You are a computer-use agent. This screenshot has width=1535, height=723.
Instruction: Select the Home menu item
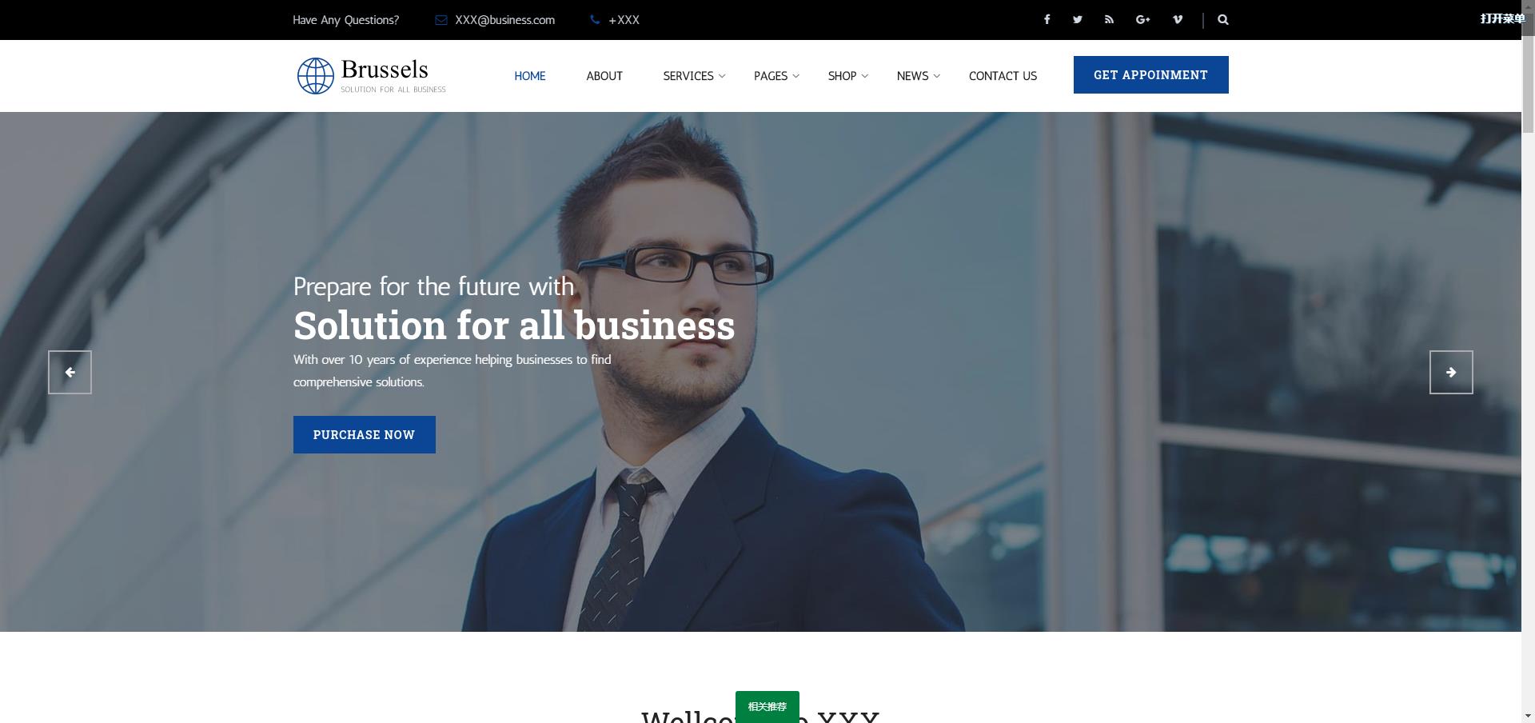pyautogui.click(x=530, y=75)
